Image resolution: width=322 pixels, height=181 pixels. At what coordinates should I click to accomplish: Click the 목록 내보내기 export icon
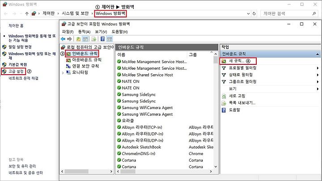[x=224, y=103]
